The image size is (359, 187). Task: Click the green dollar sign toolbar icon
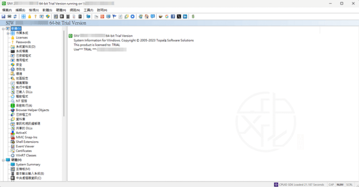coord(193,16)
